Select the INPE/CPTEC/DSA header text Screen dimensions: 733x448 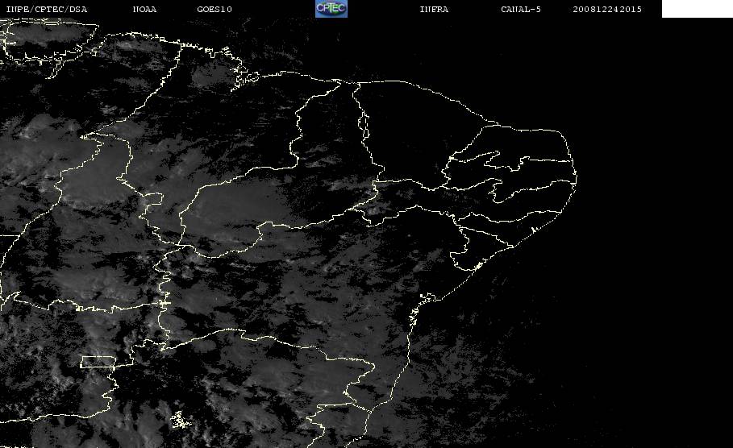(x=46, y=10)
